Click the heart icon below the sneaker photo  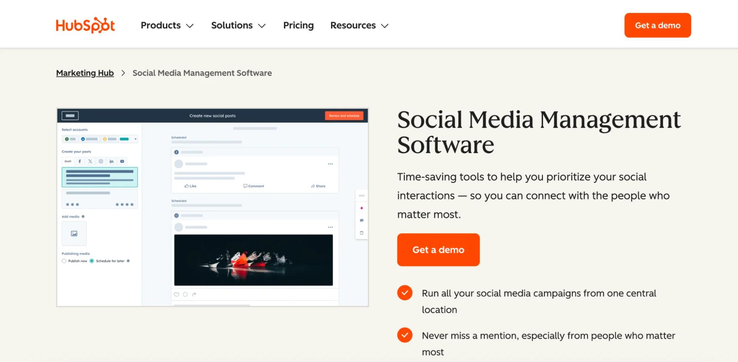176,294
